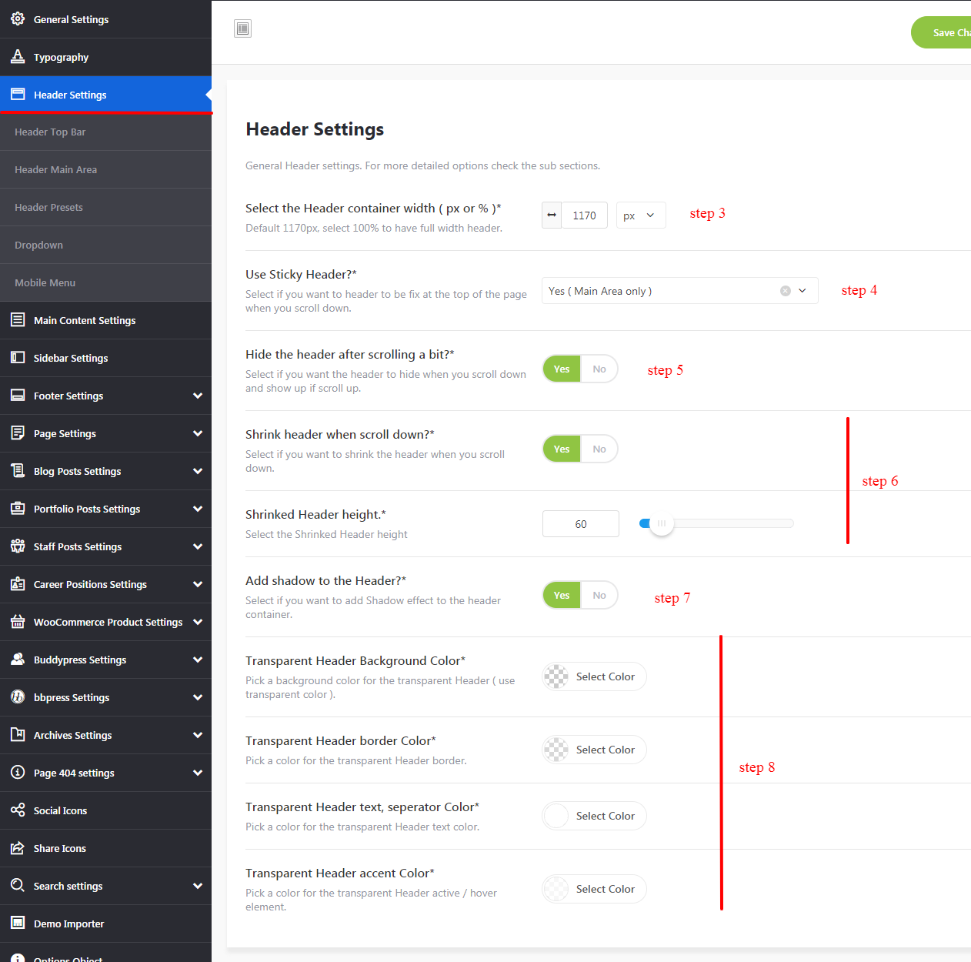Click the Typography icon in sidebar
Viewport: 971px width, 962px height.
pos(18,56)
